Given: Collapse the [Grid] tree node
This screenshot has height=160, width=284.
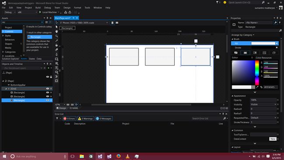Looking at the screenshot, I should coord(6,89).
